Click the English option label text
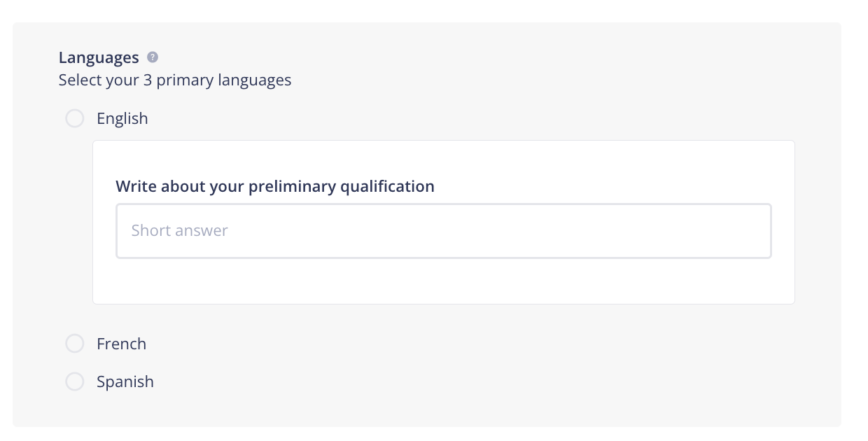The height and width of the screenshot is (441, 868). [122, 119]
